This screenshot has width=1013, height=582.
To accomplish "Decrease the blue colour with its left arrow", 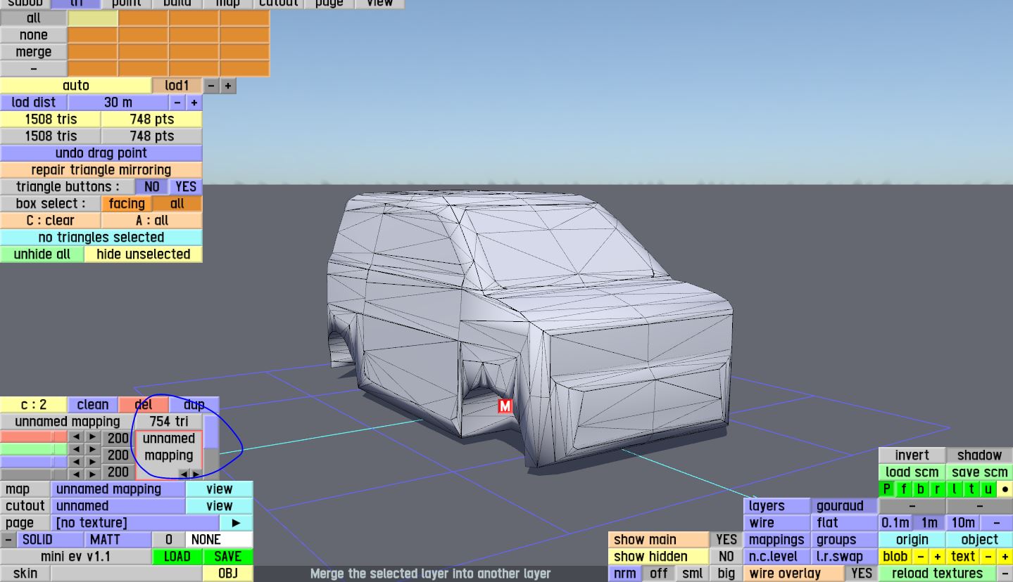I will click(x=76, y=462).
